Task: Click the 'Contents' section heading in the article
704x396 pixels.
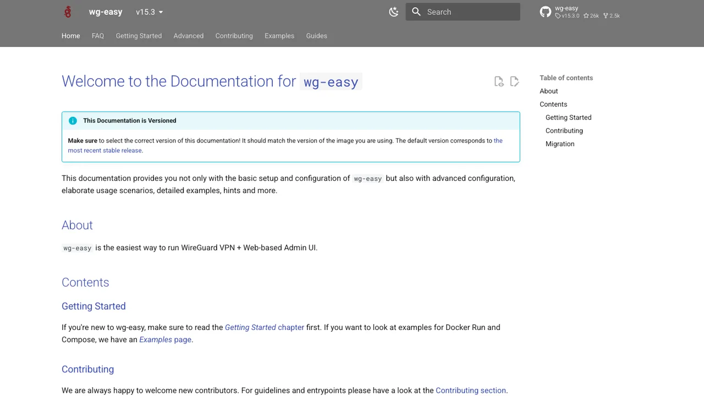Action: click(x=85, y=283)
